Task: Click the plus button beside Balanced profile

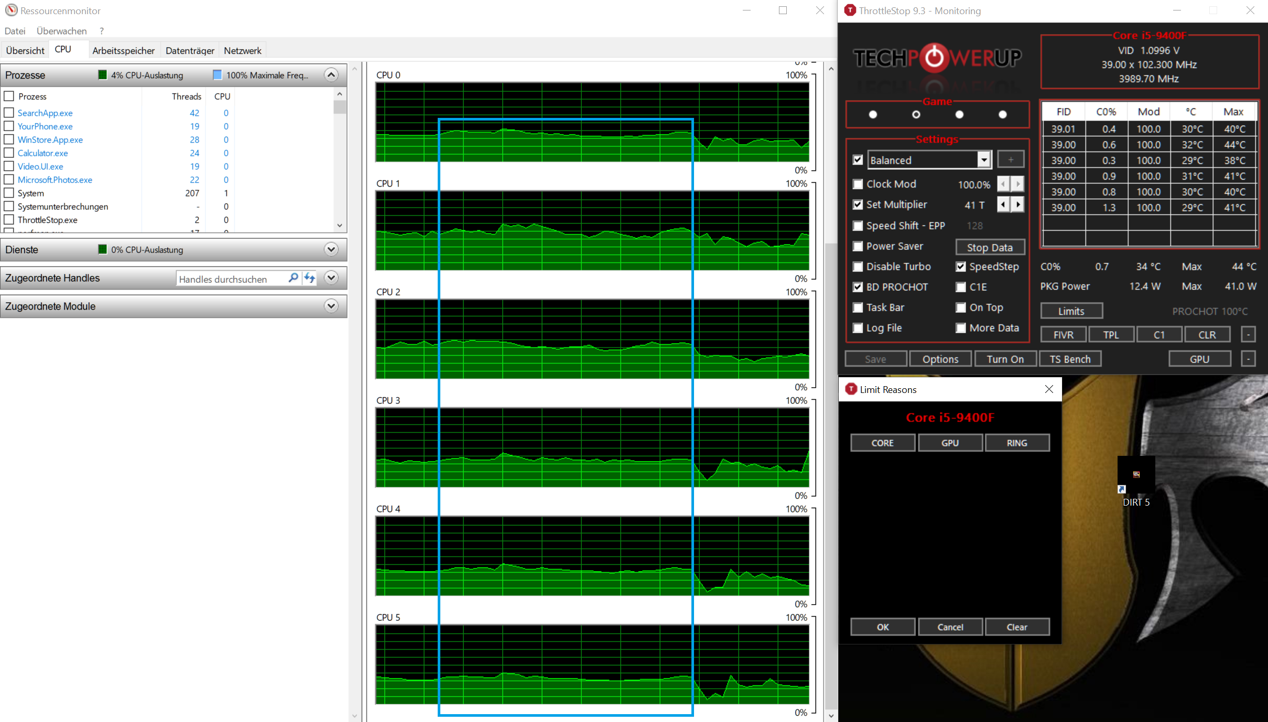Action: point(1010,159)
